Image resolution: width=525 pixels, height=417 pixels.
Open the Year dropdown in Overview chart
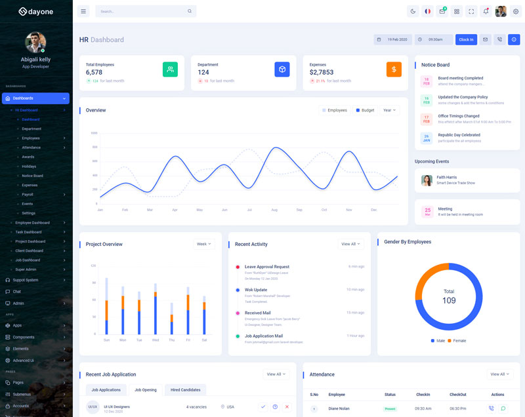pos(389,110)
